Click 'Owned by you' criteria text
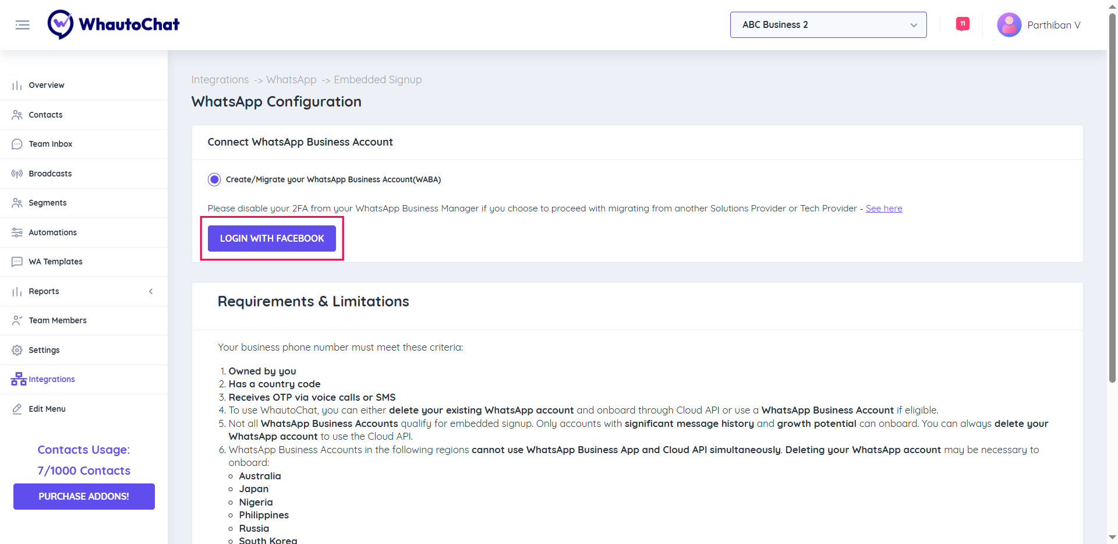The height and width of the screenshot is (544, 1118). pos(262,371)
